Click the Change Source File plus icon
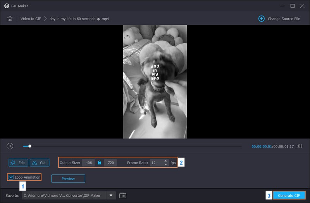Viewport: 310px width, 203px height. coord(261,19)
